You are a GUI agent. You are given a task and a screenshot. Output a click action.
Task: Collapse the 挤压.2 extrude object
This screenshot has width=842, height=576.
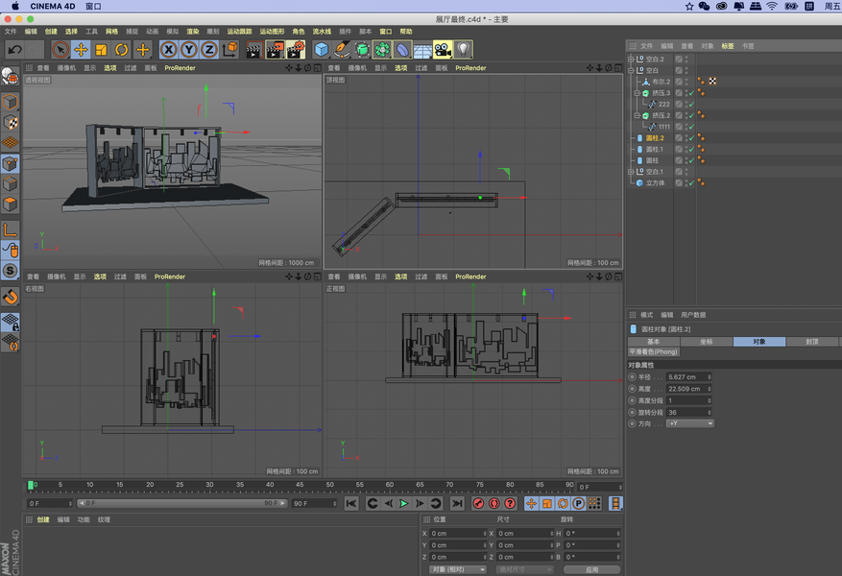click(638, 115)
